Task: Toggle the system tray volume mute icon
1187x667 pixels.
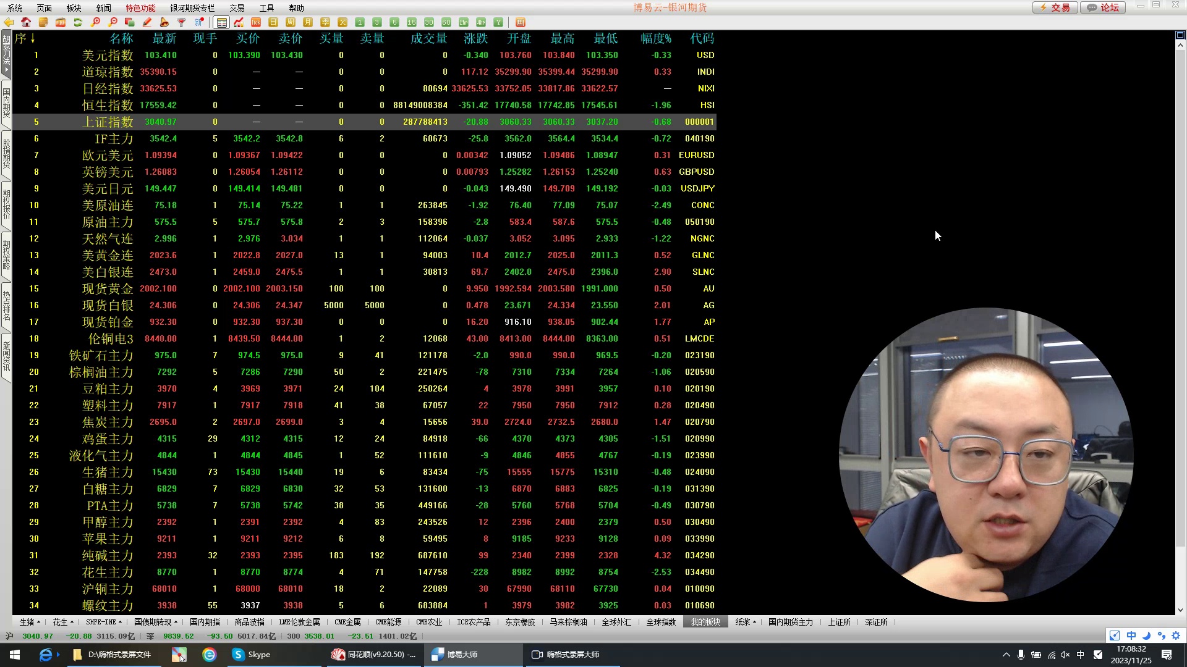Action: pyautogui.click(x=1065, y=655)
